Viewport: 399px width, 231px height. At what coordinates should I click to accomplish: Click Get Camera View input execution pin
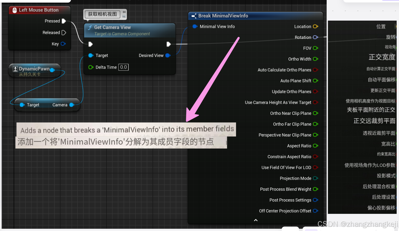coord(90,44)
